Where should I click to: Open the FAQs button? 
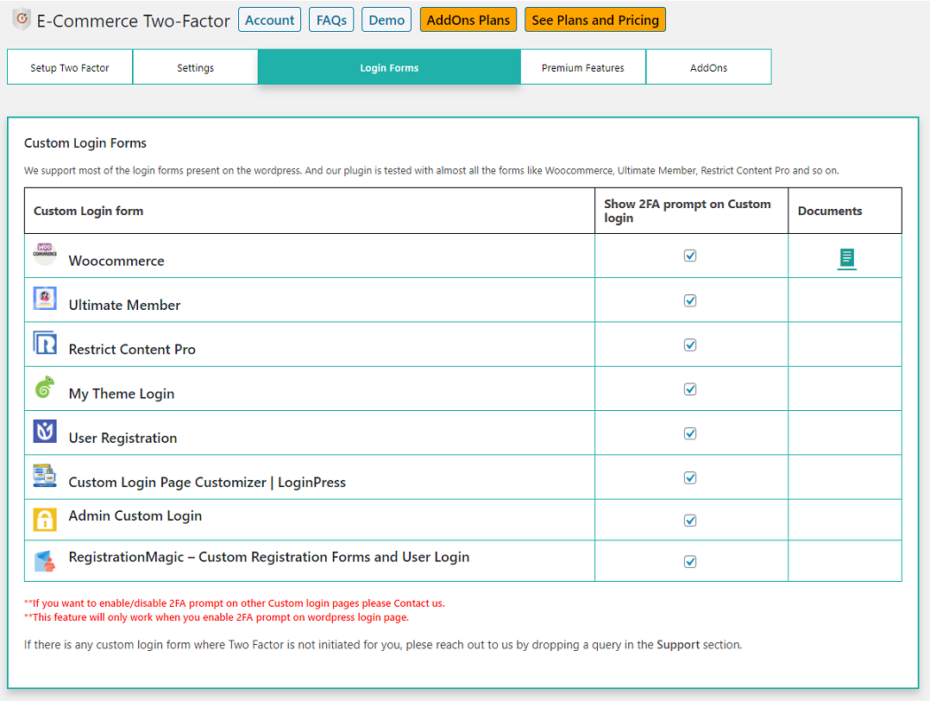(x=331, y=20)
